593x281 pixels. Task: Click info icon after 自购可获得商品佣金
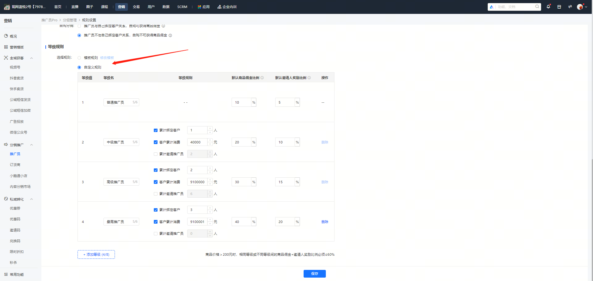point(163,26)
